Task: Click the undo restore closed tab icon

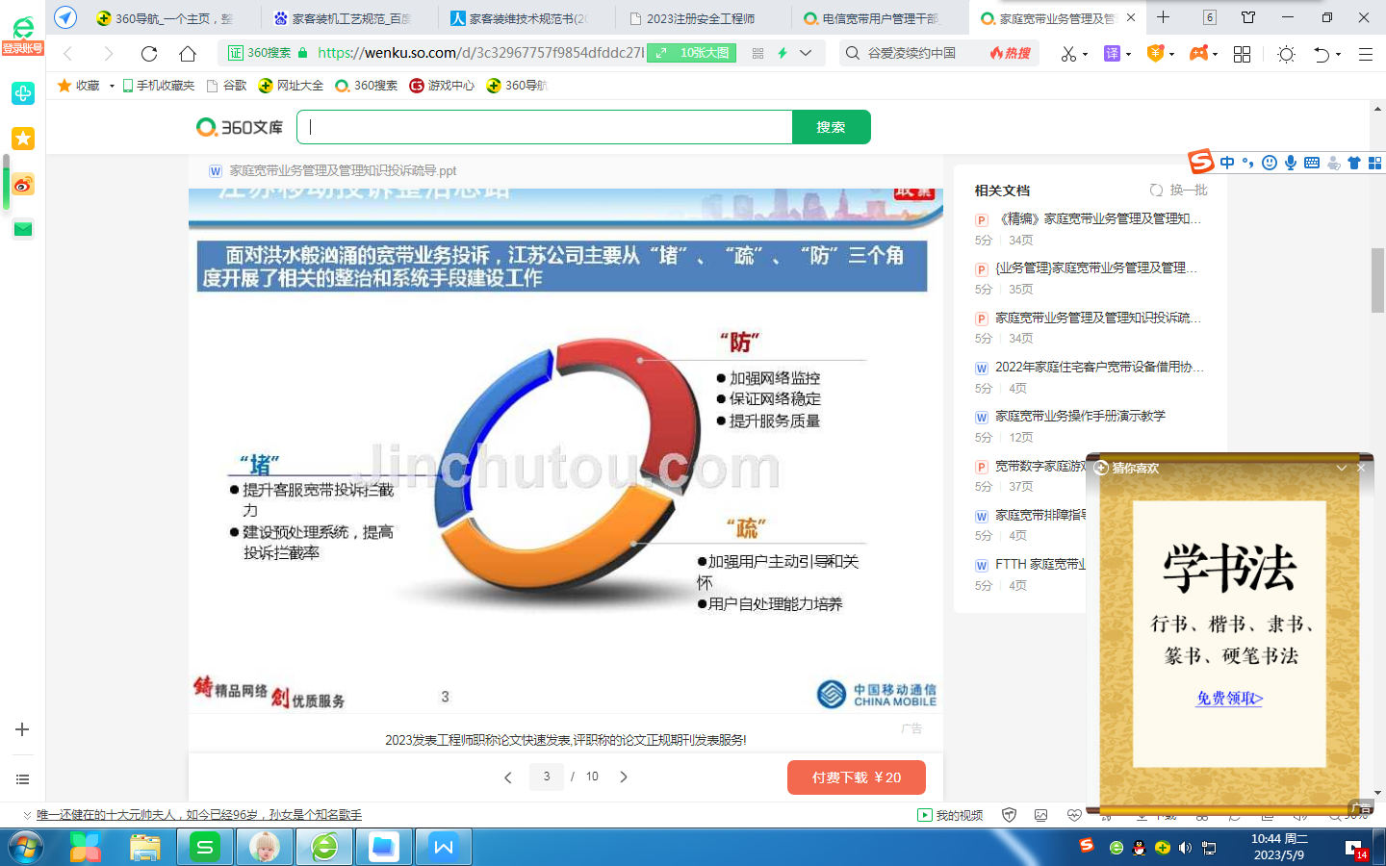Action: 1322,55
